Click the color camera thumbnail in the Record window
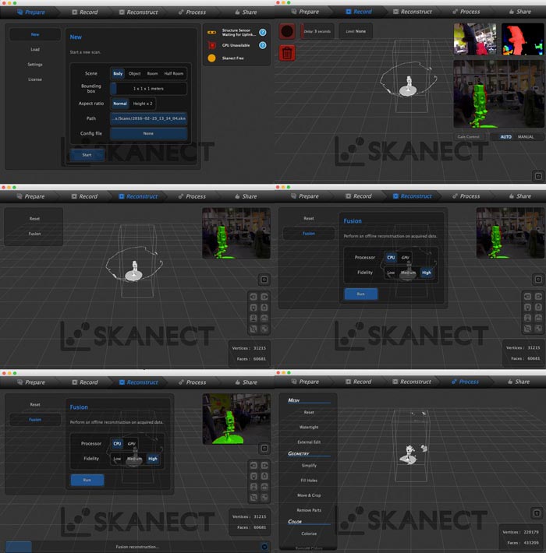 coord(475,39)
